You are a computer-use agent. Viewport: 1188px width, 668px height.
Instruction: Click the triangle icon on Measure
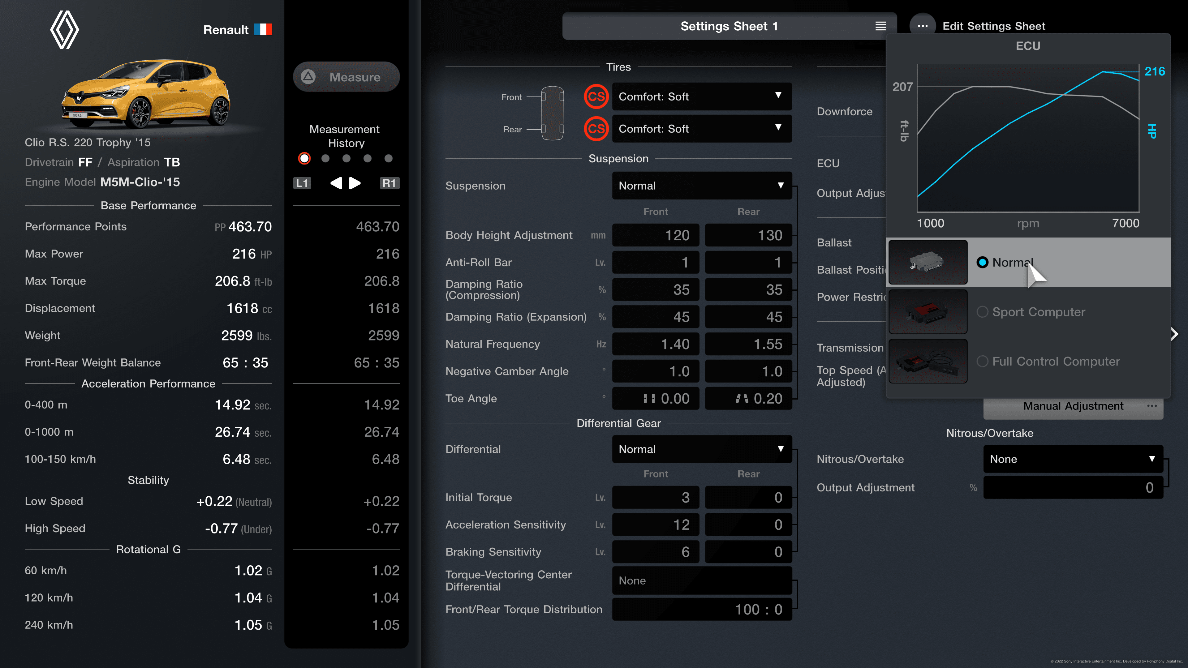click(x=308, y=76)
